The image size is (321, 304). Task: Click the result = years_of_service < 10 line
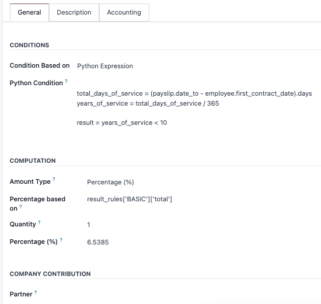coord(122,123)
